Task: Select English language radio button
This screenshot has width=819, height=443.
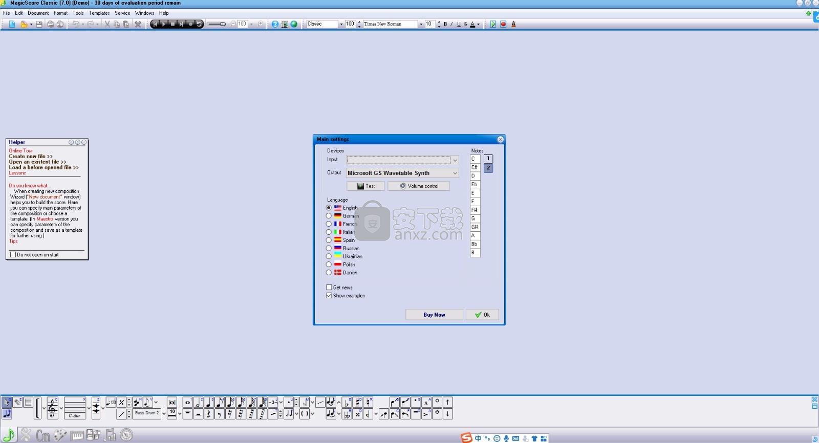Action: pyautogui.click(x=329, y=208)
